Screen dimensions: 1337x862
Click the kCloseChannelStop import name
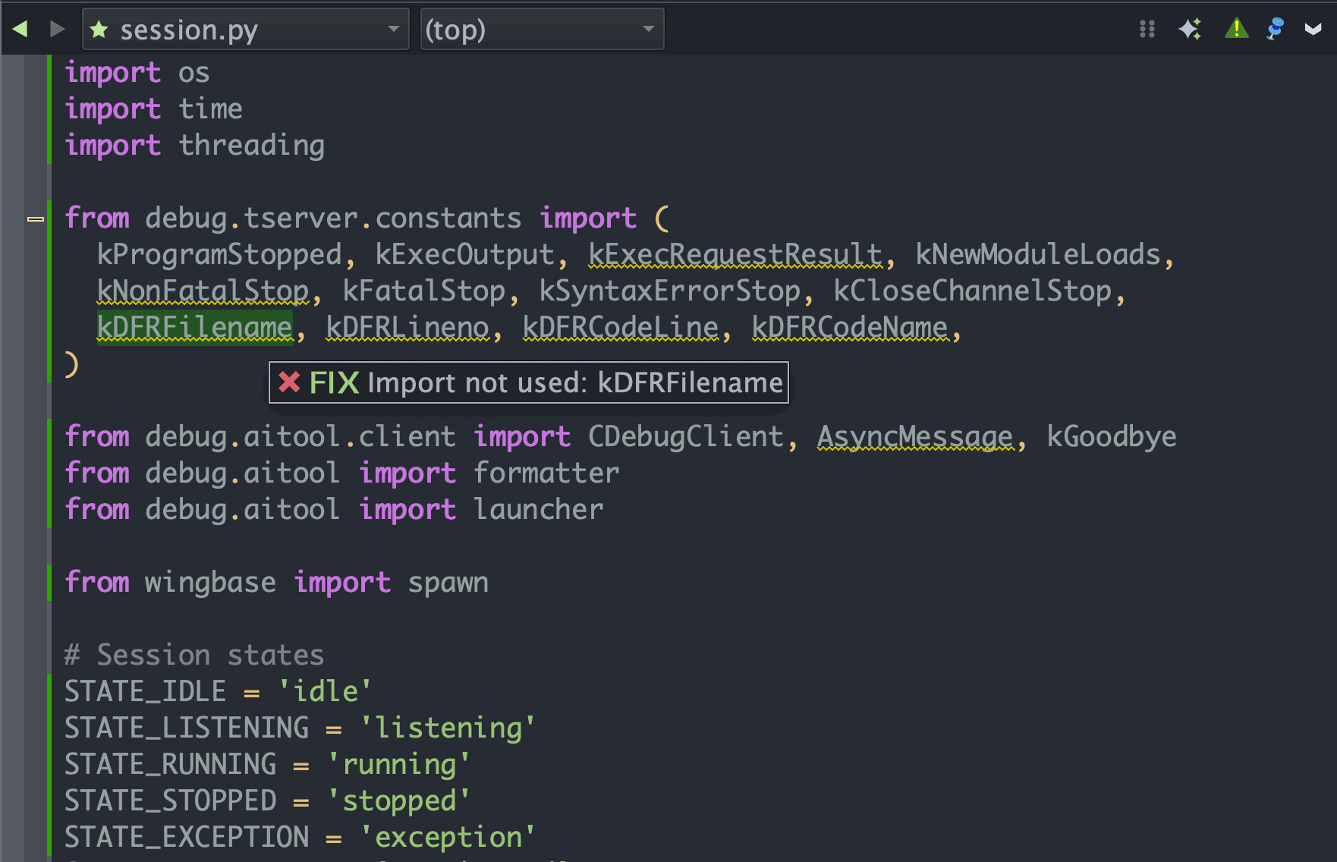973,291
